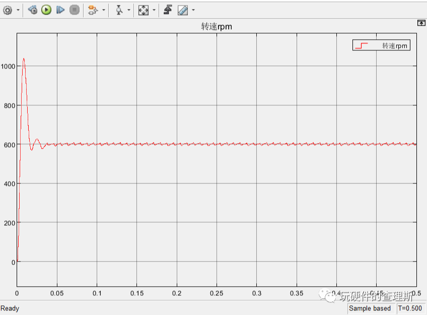Click the Step Forward button
The height and width of the screenshot is (315, 427).
pyautogui.click(x=60, y=10)
